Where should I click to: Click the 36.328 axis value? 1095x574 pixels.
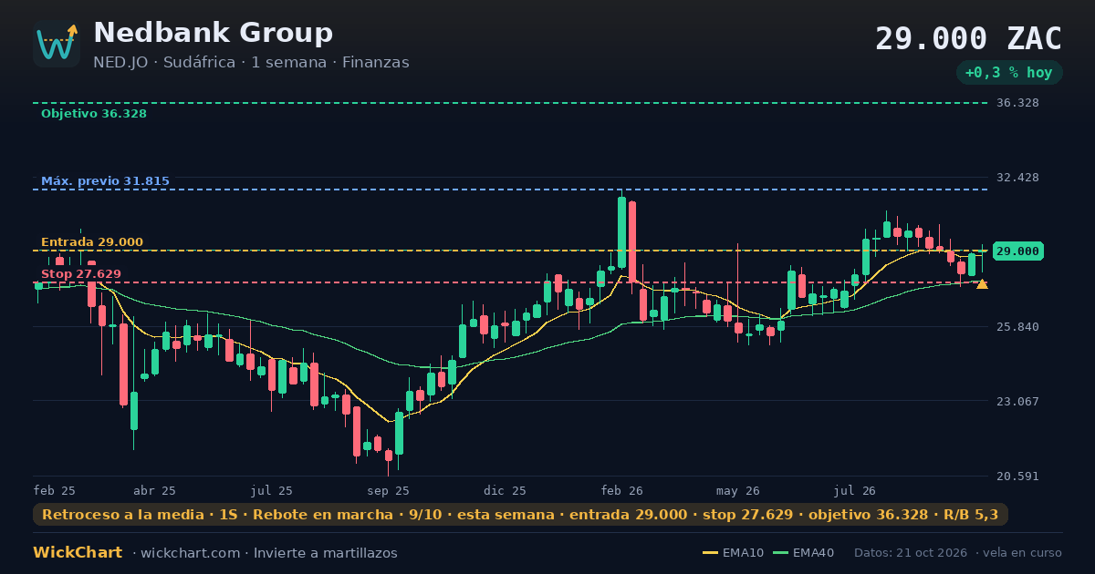click(x=1017, y=103)
